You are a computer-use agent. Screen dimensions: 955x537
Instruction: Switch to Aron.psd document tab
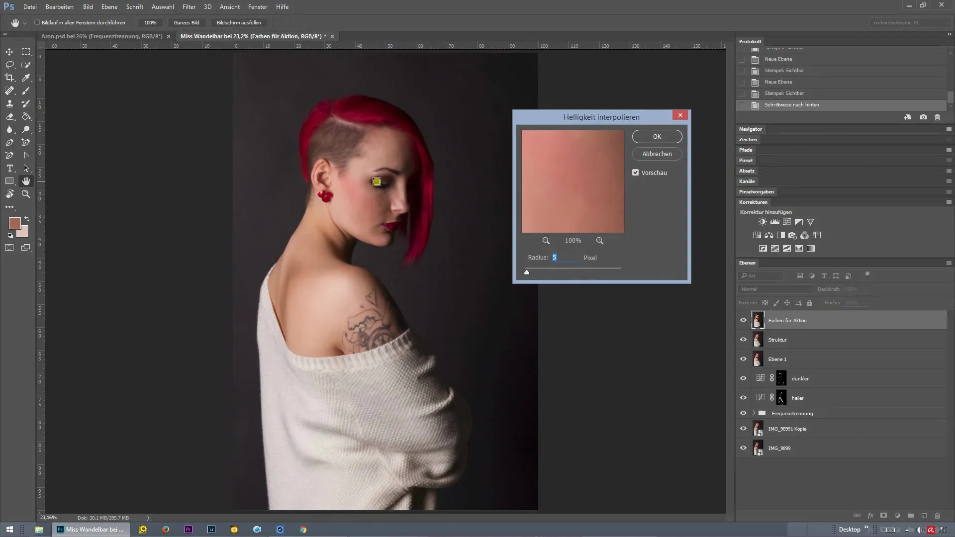(102, 36)
